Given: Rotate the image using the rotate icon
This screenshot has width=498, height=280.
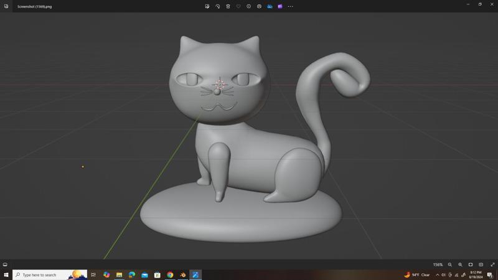Looking at the screenshot, I should (x=217, y=6).
